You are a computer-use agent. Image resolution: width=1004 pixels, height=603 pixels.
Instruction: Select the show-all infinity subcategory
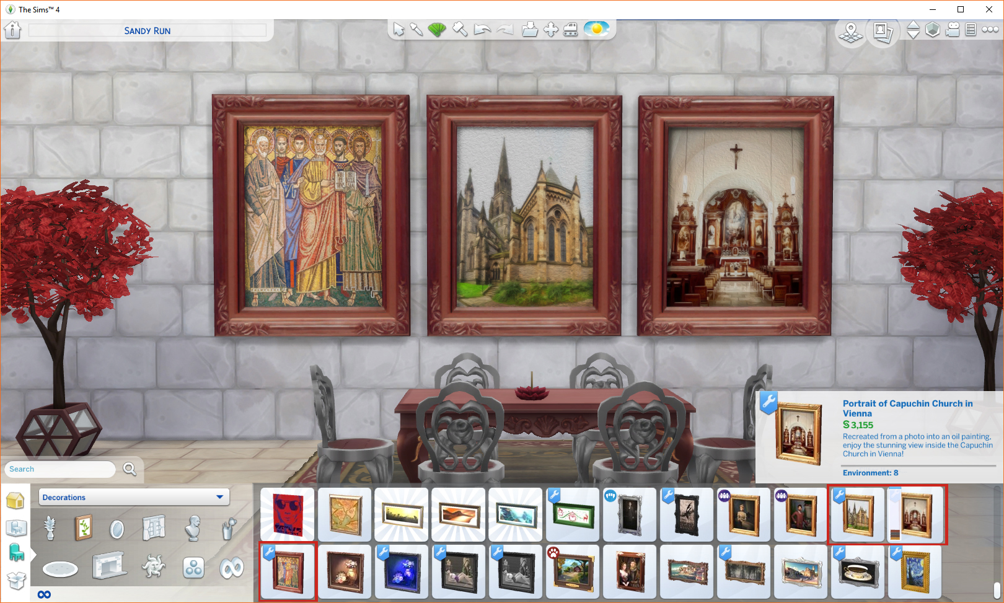pos(232,568)
